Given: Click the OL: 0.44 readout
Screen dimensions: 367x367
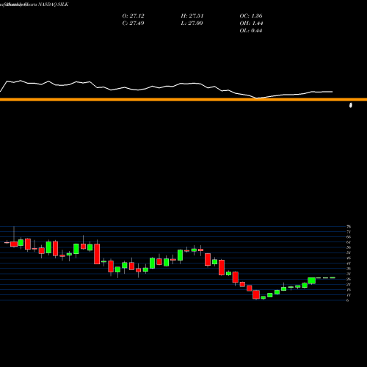Looking at the screenshot, I should coord(251,31).
